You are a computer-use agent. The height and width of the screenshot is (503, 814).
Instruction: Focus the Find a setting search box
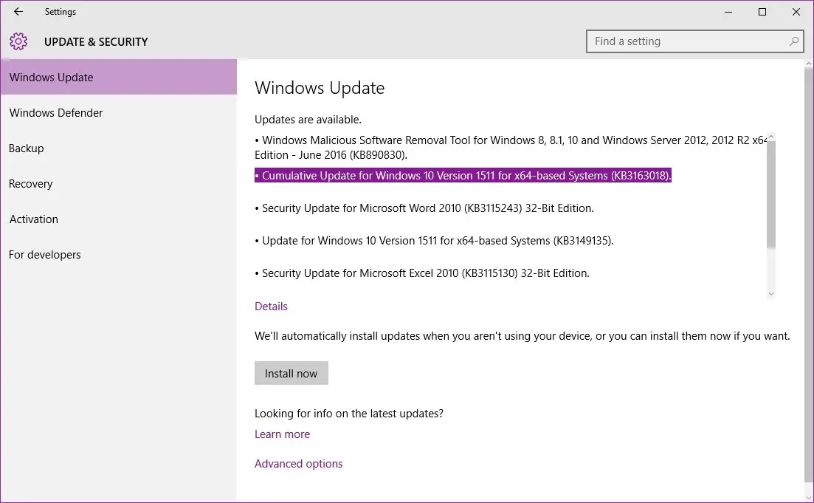point(694,41)
